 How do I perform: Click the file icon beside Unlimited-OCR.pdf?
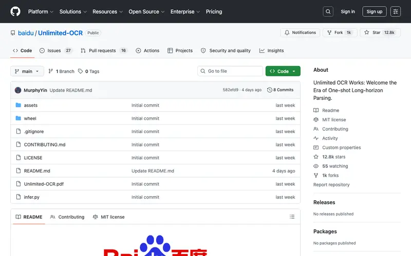(x=18, y=184)
